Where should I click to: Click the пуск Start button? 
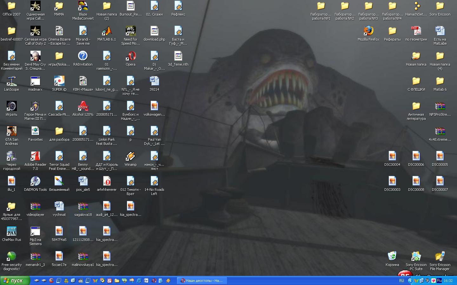15,281
